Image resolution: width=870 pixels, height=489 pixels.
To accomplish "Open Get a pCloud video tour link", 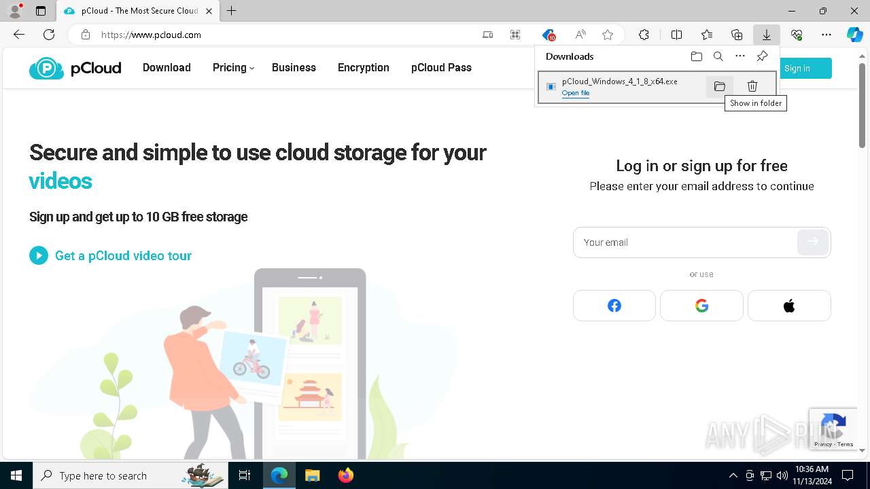I will (x=123, y=255).
